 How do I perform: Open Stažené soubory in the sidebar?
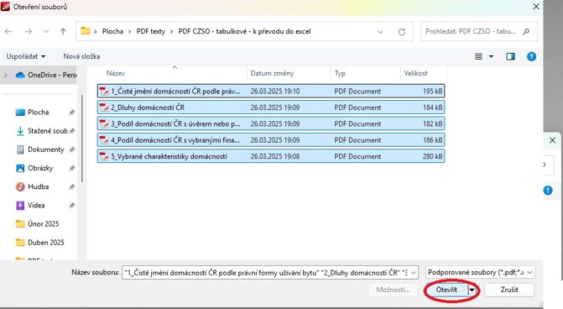pyautogui.click(x=42, y=131)
